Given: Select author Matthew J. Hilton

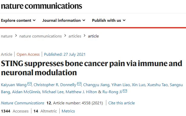Looking at the screenshot, I should 81,91.
